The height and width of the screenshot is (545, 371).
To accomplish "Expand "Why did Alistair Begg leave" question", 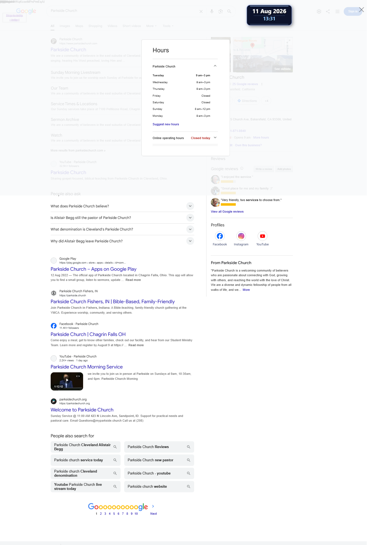I will [x=190, y=241].
